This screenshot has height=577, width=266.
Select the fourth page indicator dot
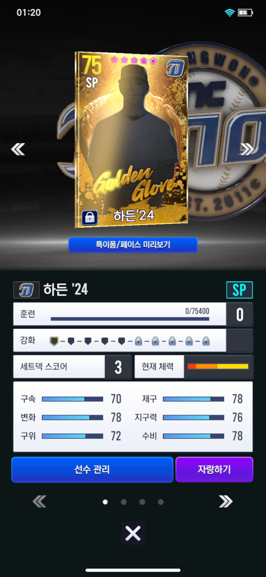pos(161,502)
